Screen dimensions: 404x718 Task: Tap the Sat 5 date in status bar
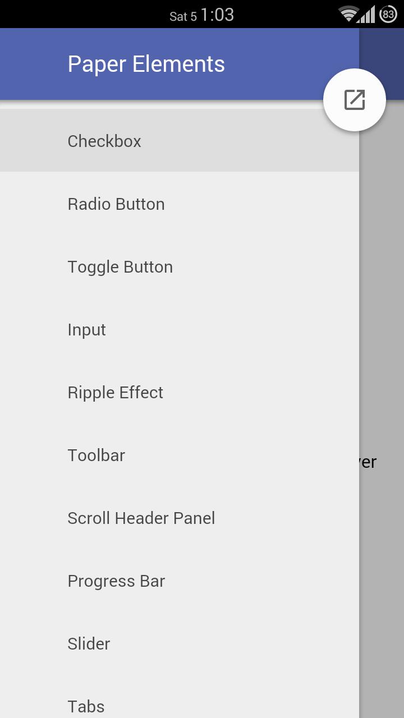tap(183, 16)
